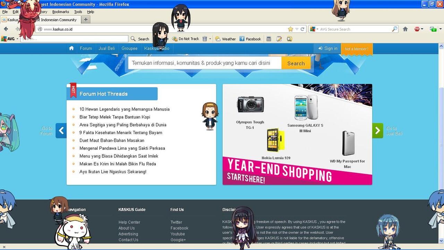Click the yellow Search button on Kaskus

[x=296, y=63]
